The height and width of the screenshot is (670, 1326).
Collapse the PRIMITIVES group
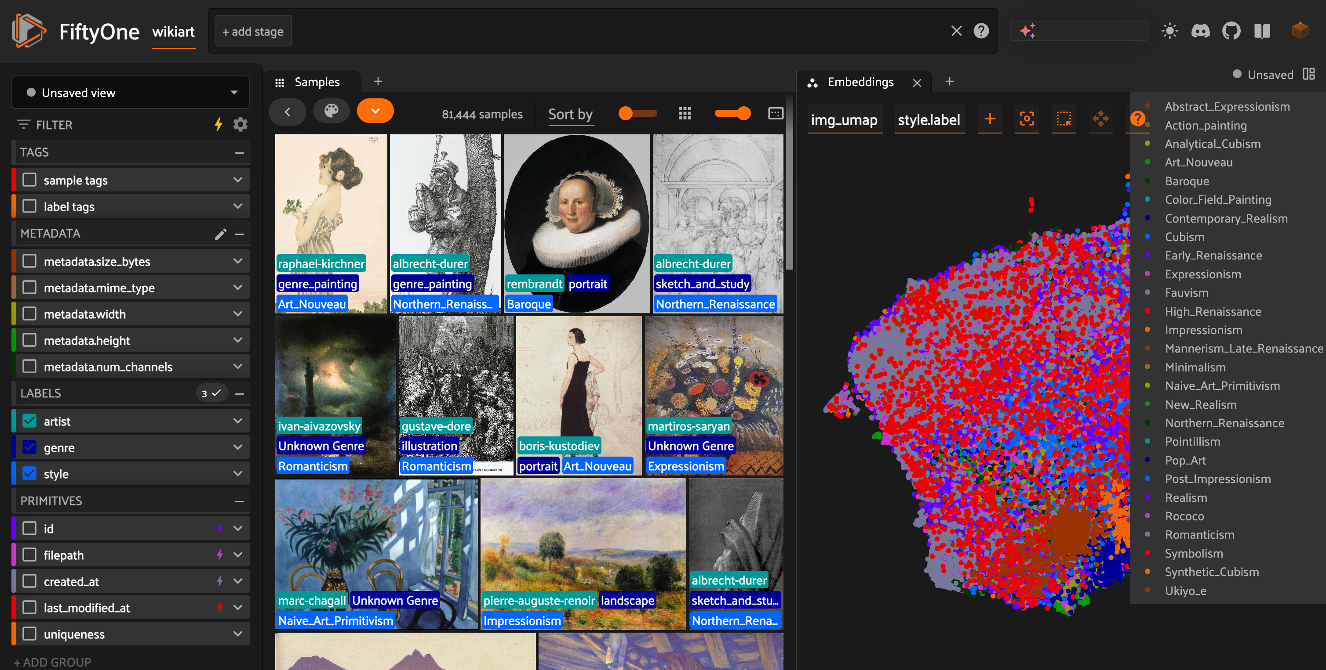(x=239, y=501)
